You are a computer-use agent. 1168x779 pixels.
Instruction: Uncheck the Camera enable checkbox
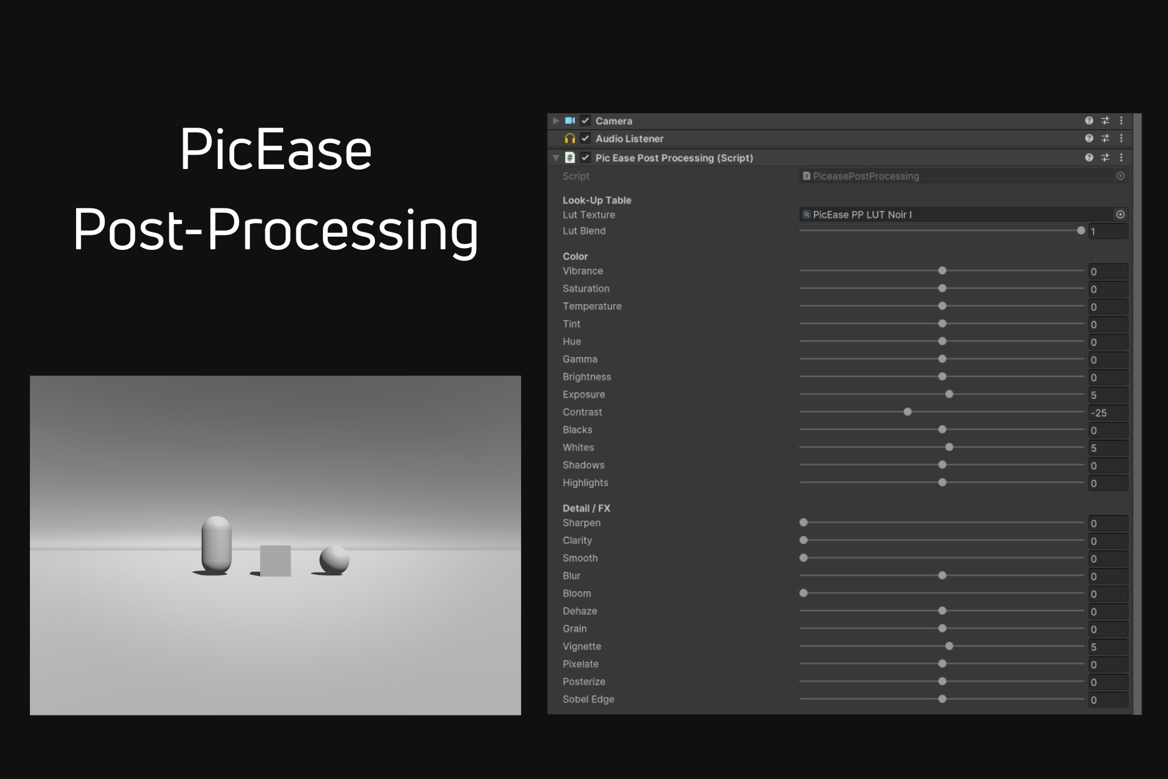(585, 120)
